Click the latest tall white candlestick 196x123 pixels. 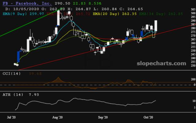(156, 26)
